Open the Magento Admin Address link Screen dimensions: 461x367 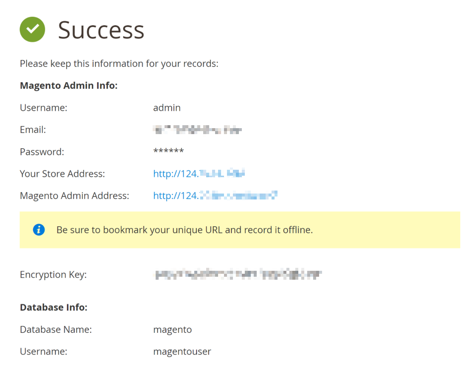[215, 195]
